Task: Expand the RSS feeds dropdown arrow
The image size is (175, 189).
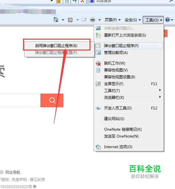Action: [x=77, y=20]
